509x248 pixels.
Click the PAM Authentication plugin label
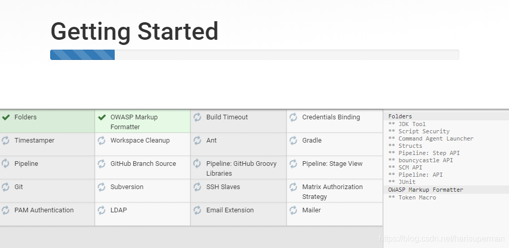click(44, 210)
